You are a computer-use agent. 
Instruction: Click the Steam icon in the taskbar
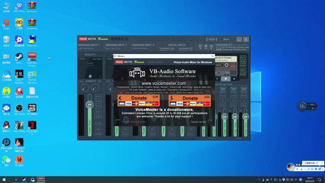(24, 180)
